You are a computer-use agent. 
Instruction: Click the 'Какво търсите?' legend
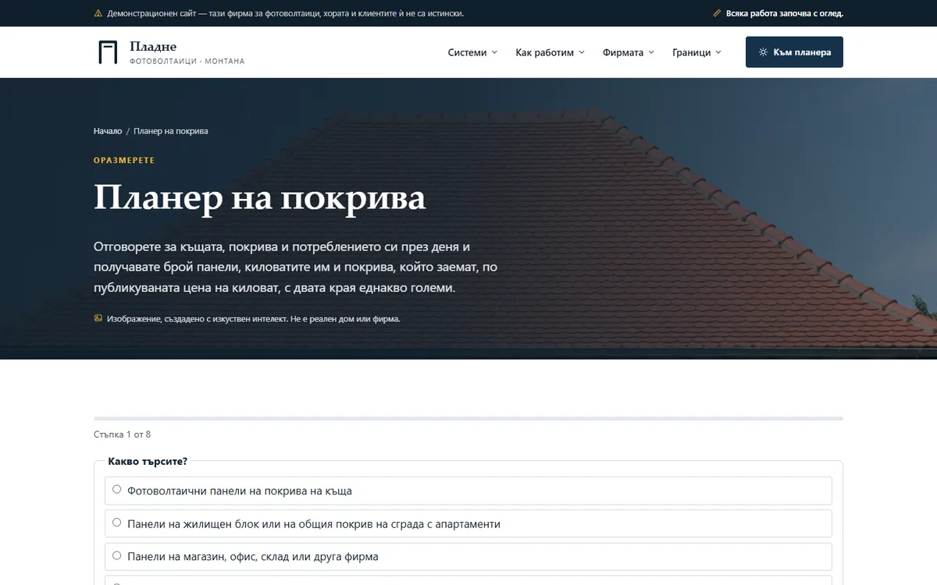148,461
